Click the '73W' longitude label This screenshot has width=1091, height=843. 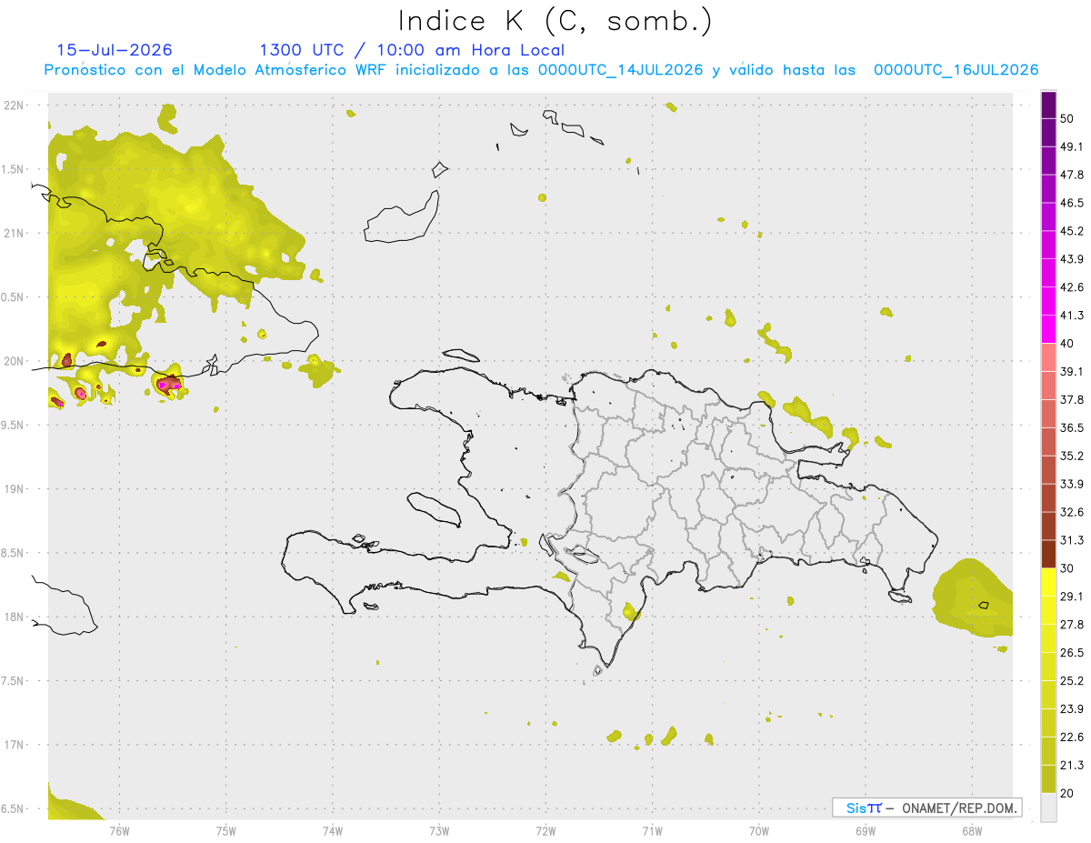[x=439, y=831]
